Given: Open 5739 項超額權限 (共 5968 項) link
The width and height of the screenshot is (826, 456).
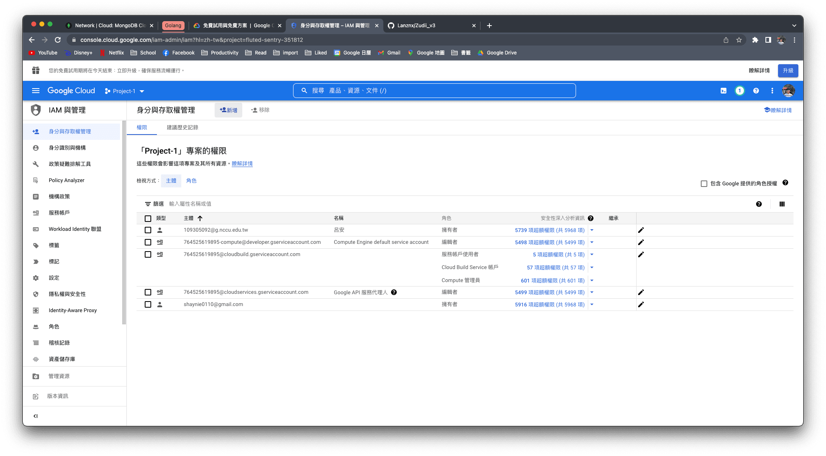Looking at the screenshot, I should (x=550, y=230).
